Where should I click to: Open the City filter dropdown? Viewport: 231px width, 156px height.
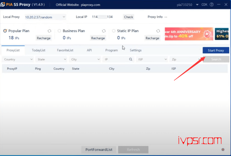(85, 59)
